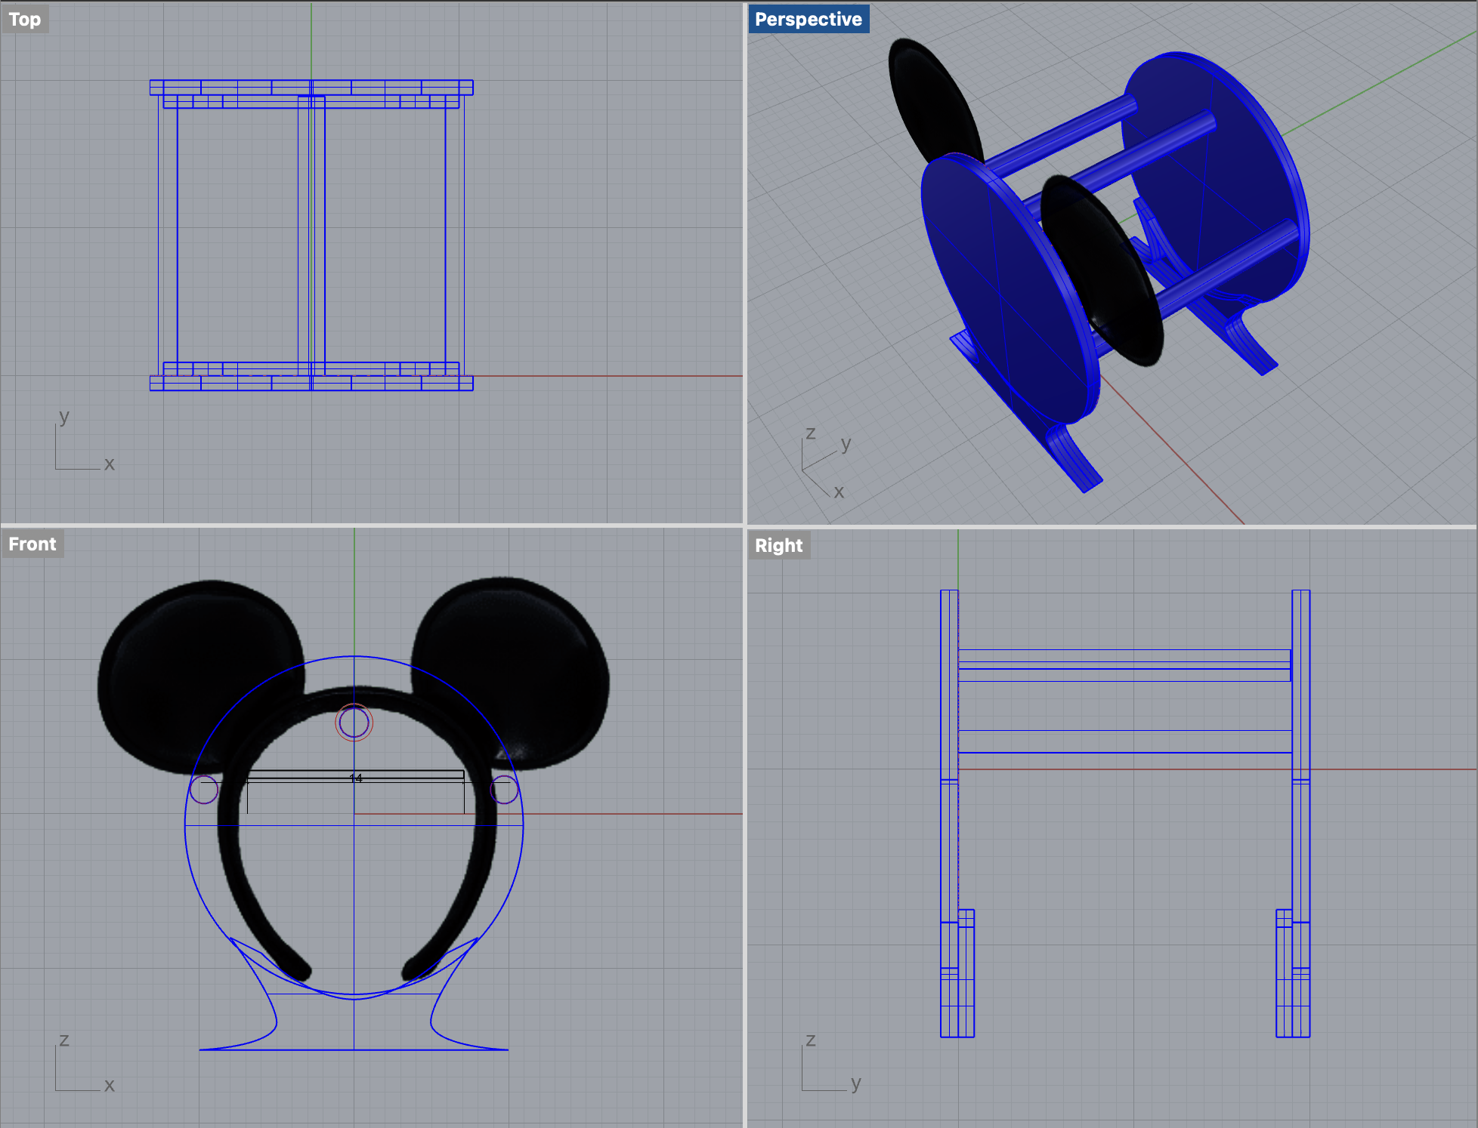Select the left vertical panel in Right view
Viewport: 1478px width, 1128px height.
(949, 813)
